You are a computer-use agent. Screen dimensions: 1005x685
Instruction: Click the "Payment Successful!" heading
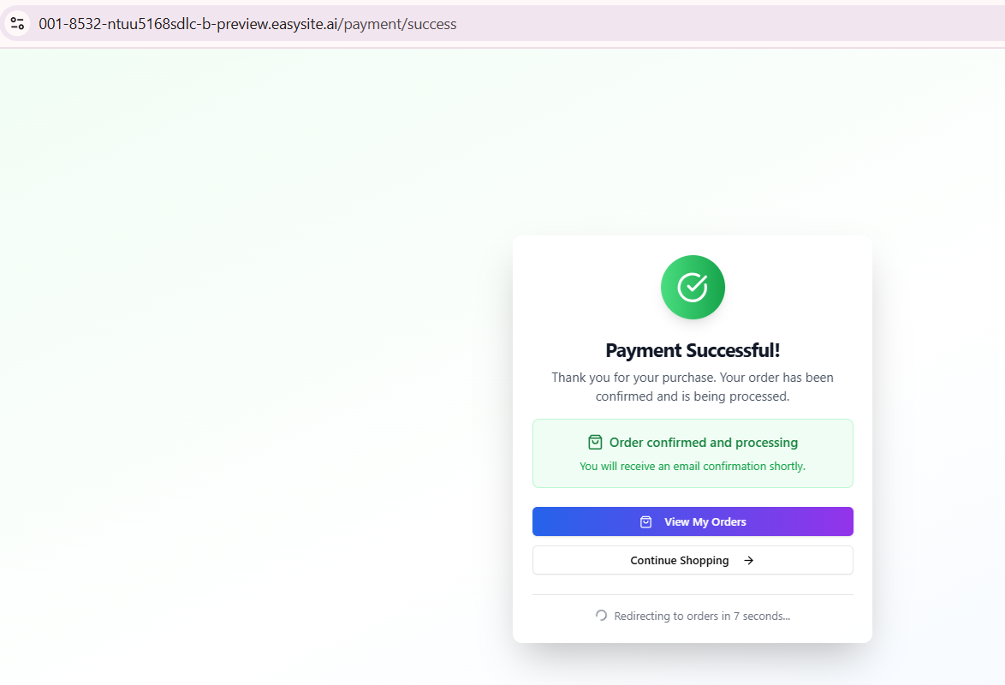coord(693,350)
